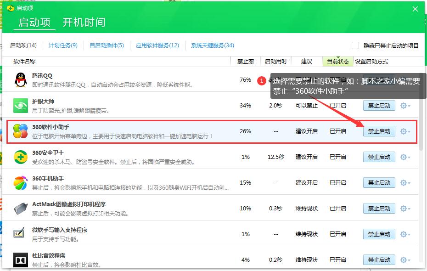Click the Dolby 杜比音效 icon
Screen dimensions: 427x271
tap(20, 260)
